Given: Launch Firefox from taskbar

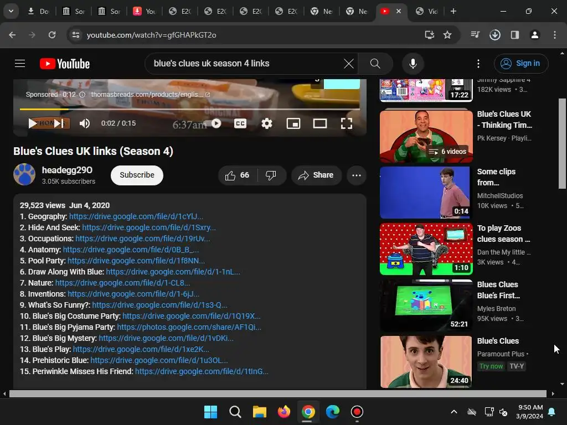Looking at the screenshot, I should (x=284, y=412).
